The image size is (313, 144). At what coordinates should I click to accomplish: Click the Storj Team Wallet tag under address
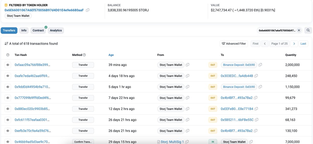18,16
